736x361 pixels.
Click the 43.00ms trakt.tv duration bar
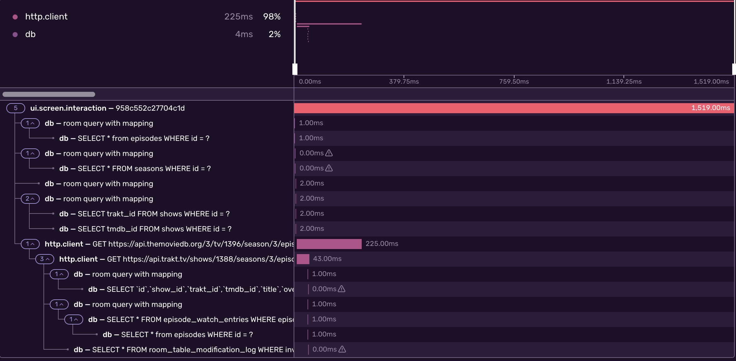click(x=303, y=259)
